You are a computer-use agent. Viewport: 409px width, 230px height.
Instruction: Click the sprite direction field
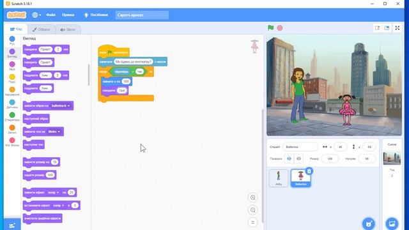click(367, 158)
